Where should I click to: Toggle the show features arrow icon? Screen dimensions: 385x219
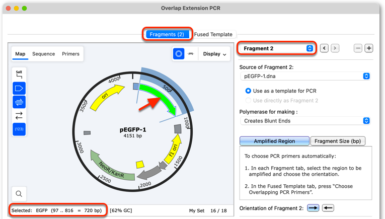click(19, 88)
